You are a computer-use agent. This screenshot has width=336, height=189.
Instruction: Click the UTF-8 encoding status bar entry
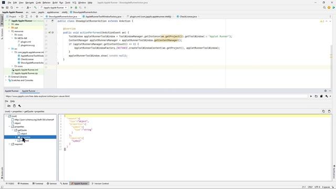[317, 187]
